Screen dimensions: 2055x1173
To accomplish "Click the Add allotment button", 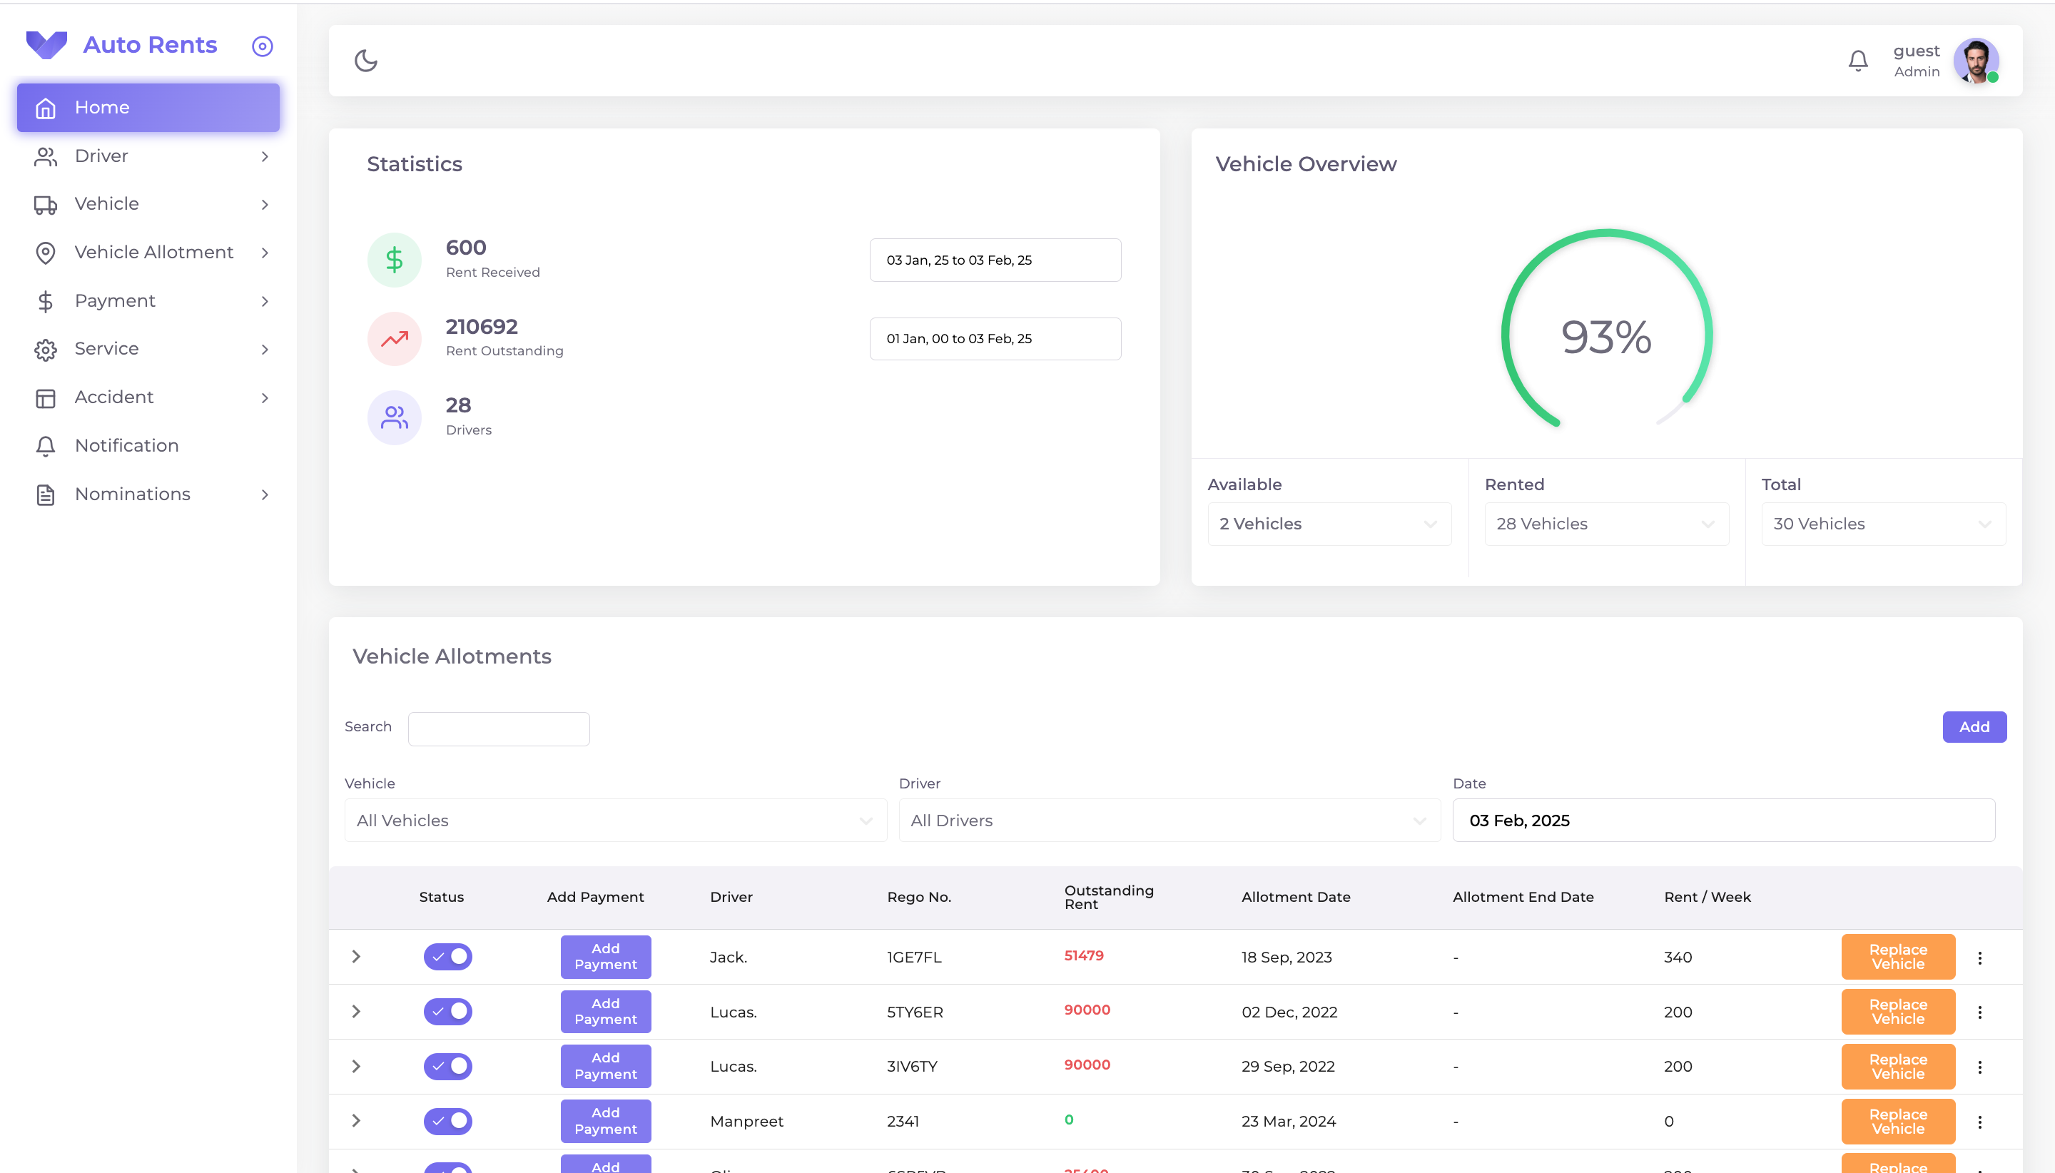I will (1974, 726).
